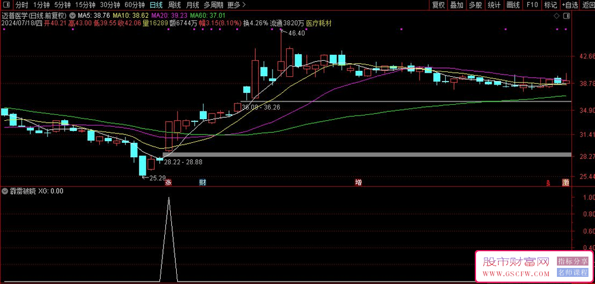Viewport: 595px width, 284px height.
Task: Click the MA60: 37.01 label
Action: [x=208, y=16]
